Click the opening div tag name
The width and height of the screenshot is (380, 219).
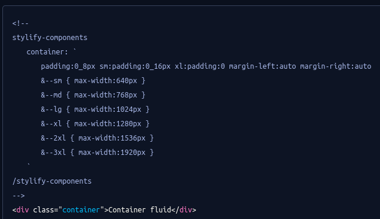(23, 210)
